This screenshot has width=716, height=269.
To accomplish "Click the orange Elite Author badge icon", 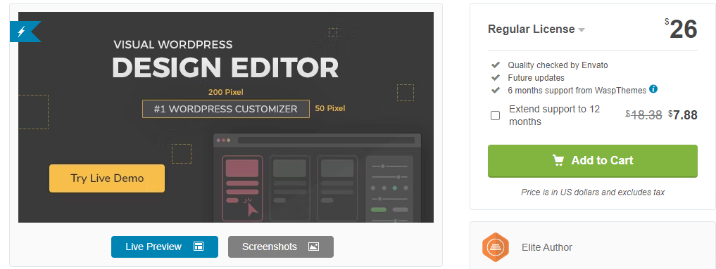I will 496,248.
